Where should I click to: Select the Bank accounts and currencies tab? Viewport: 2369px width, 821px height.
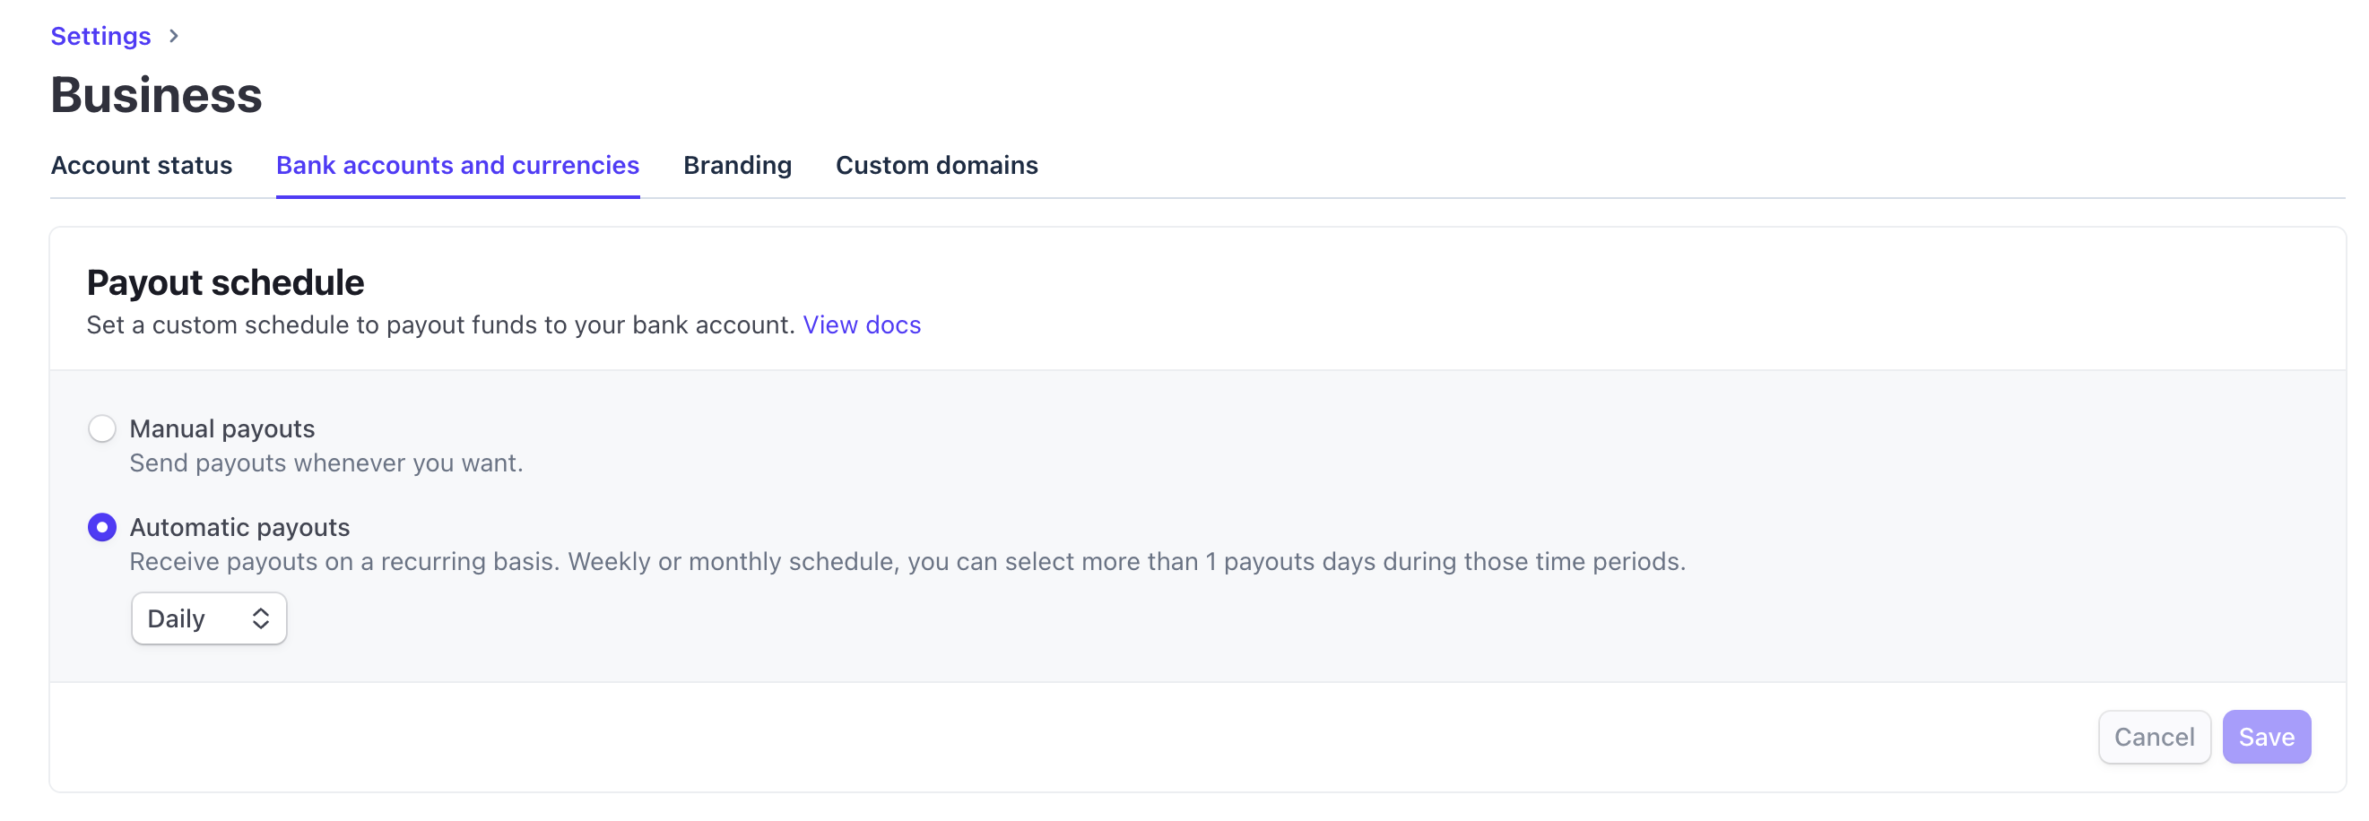tap(457, 166)
